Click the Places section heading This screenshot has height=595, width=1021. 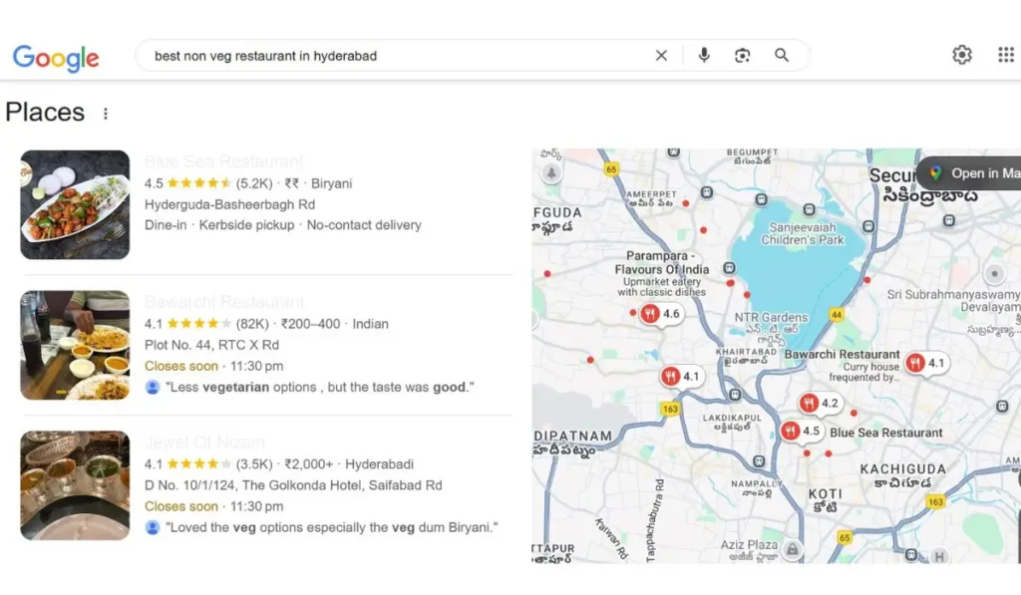coord(45,112)
